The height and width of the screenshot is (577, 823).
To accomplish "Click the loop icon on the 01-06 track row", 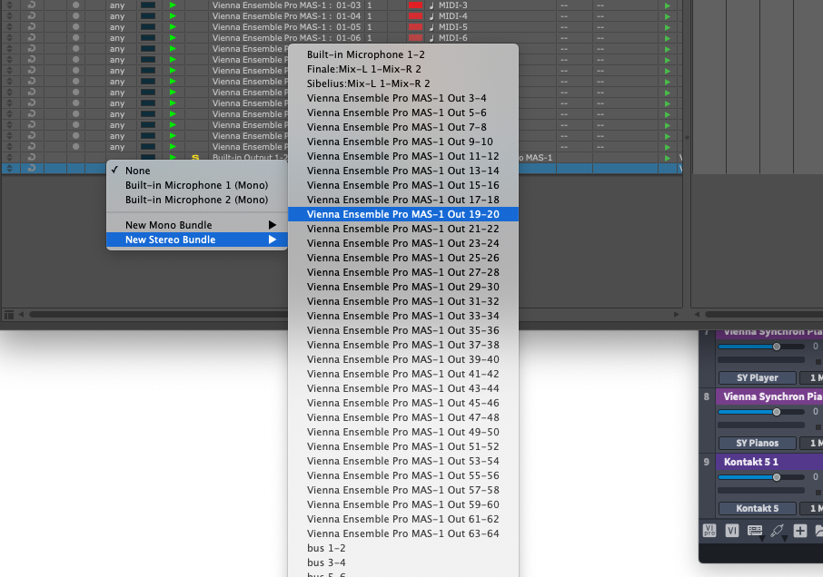I will tap(32, 38).
